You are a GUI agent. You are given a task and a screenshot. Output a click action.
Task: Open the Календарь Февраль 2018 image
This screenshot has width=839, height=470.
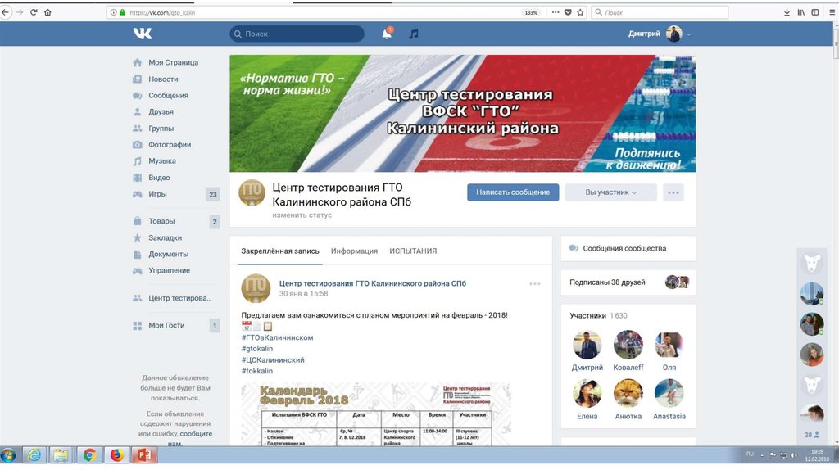pos(376,414)
